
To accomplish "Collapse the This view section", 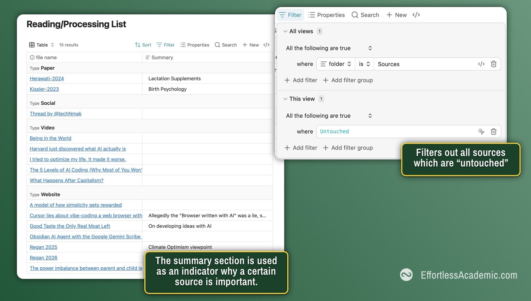I will 285,99.
